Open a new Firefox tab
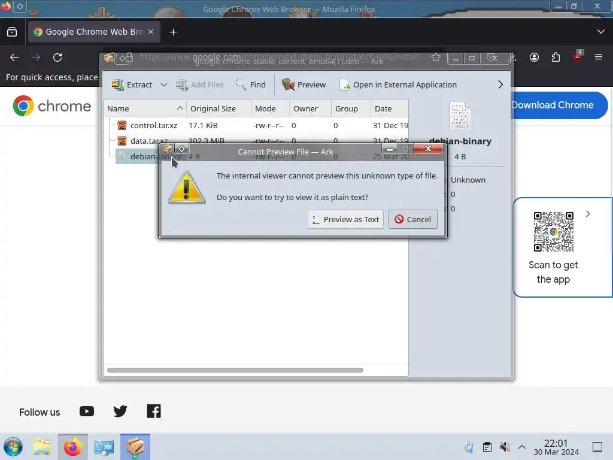 coord(173,32)
